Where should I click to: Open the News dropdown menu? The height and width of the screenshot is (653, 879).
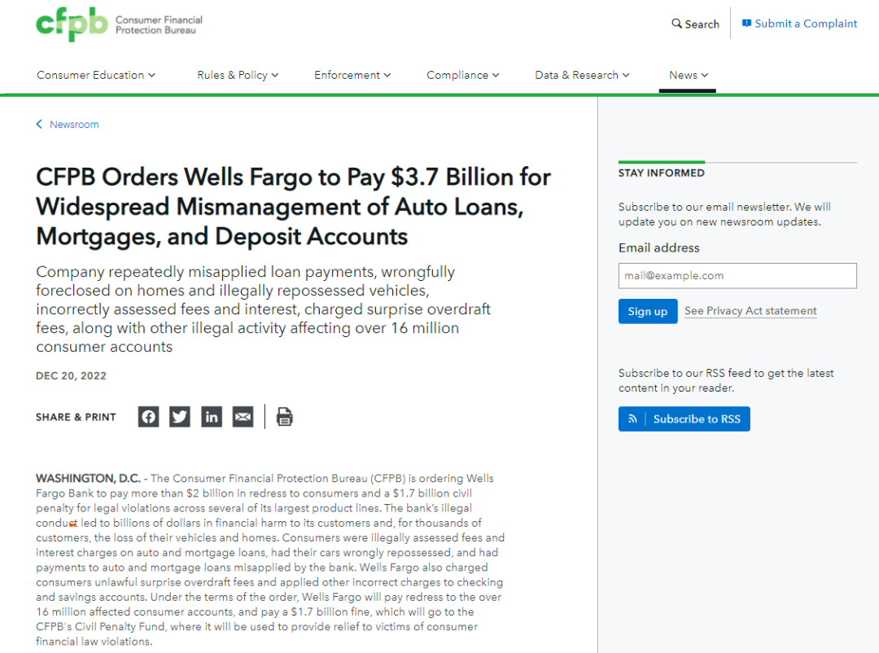click(x=689, y=75)
